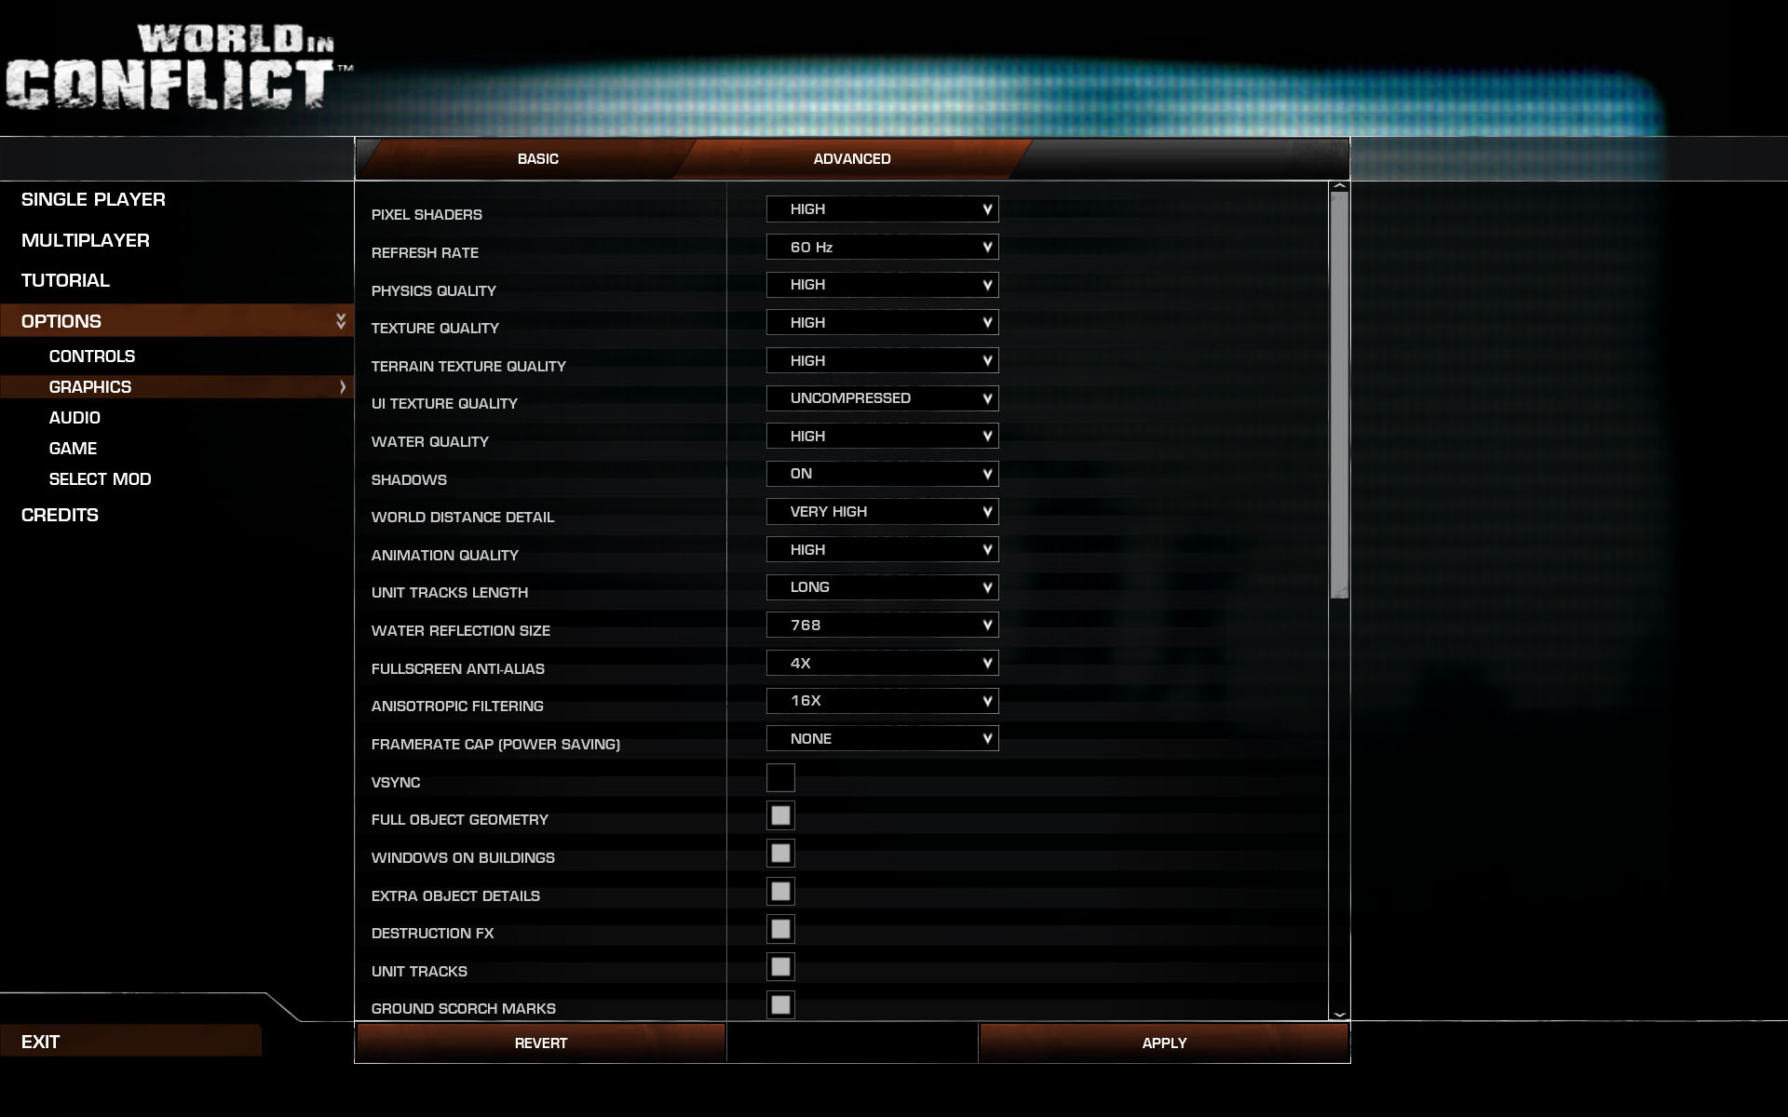Expand OPTIONS submenu chevron

(x=340, y=320)
